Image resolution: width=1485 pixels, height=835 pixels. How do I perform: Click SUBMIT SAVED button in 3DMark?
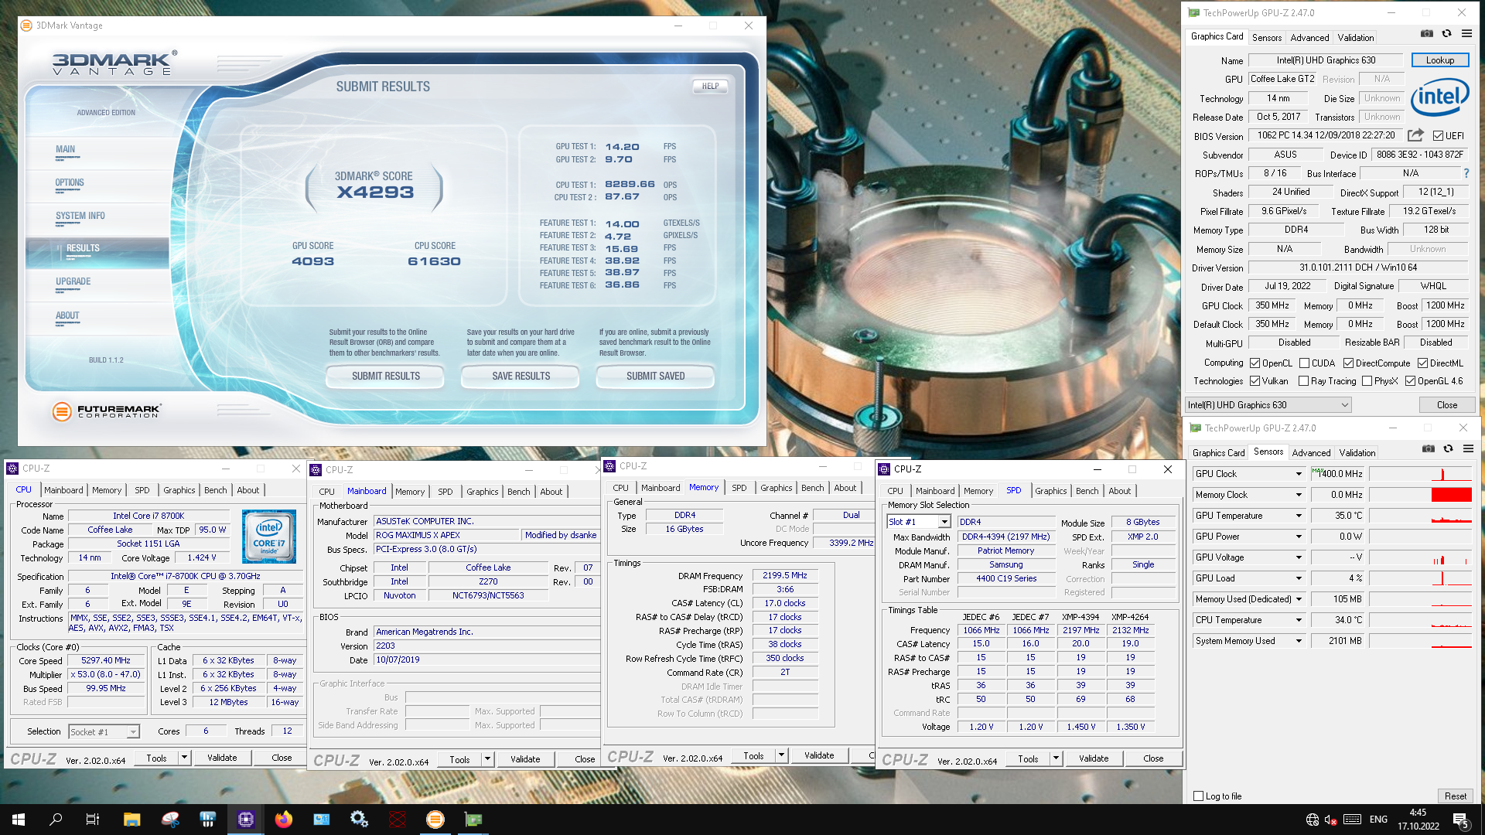[655, 377]
